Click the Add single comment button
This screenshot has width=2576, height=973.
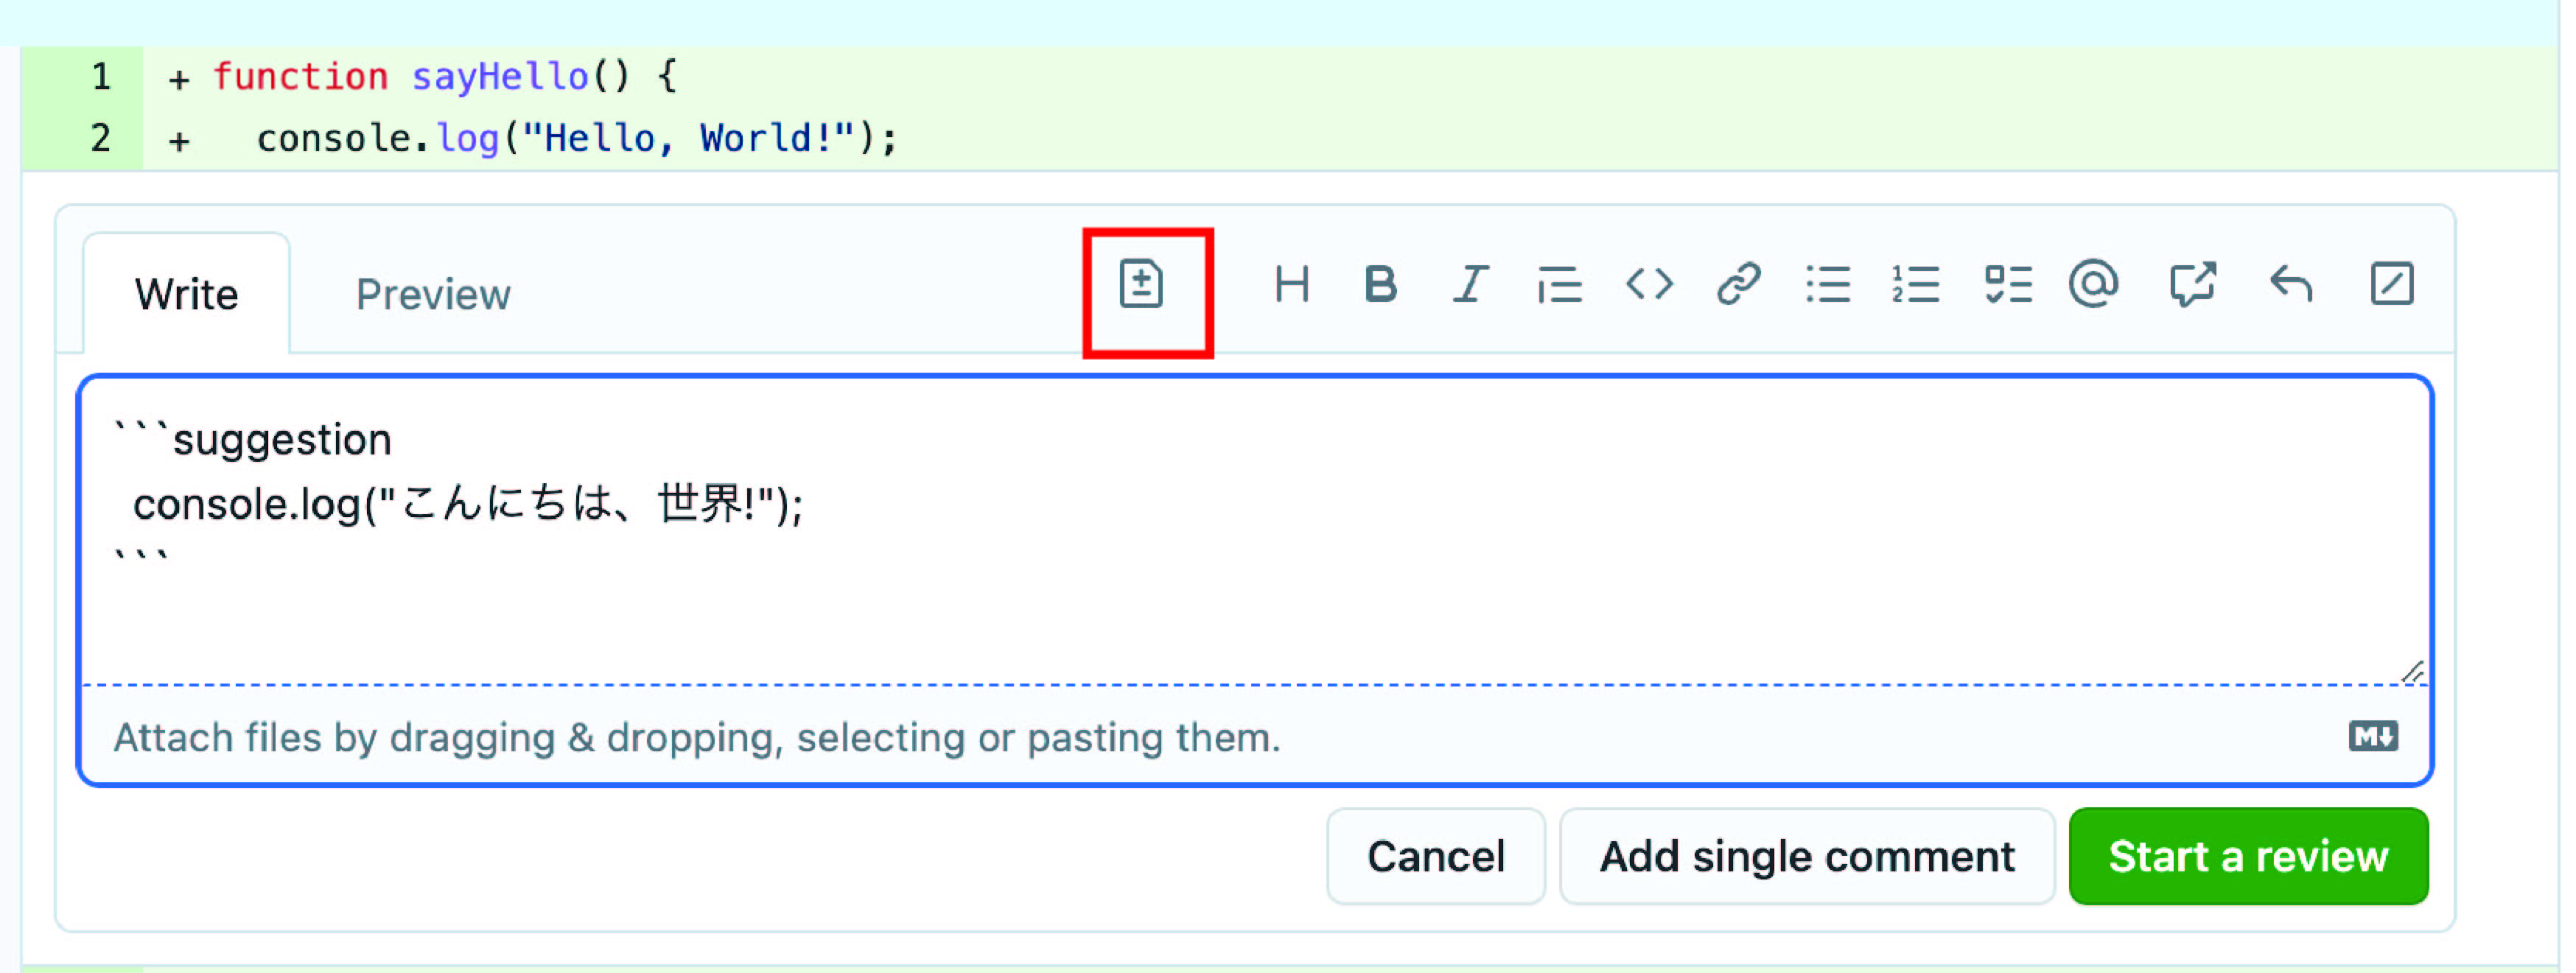(x=1807, y=857)
